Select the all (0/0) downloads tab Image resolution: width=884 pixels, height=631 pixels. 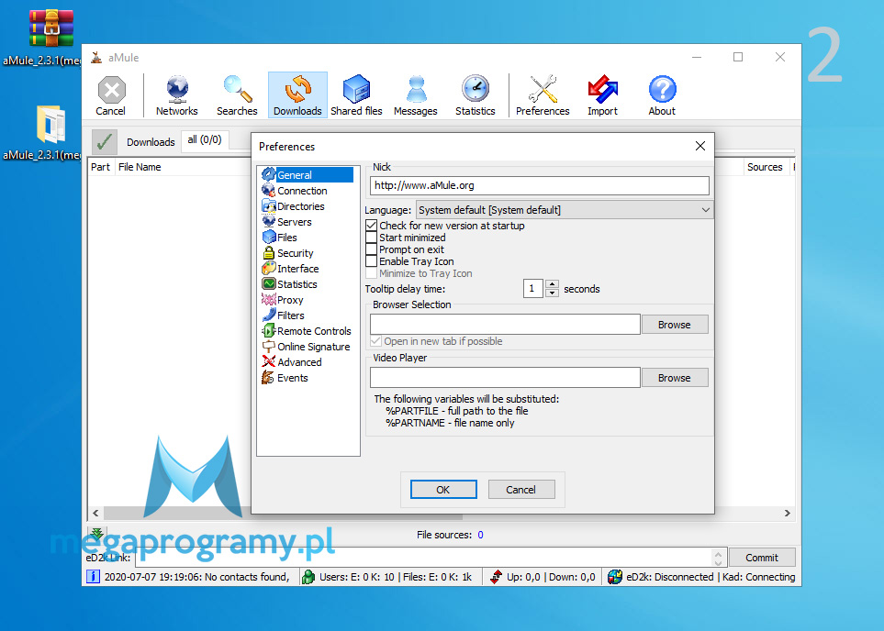205,139
